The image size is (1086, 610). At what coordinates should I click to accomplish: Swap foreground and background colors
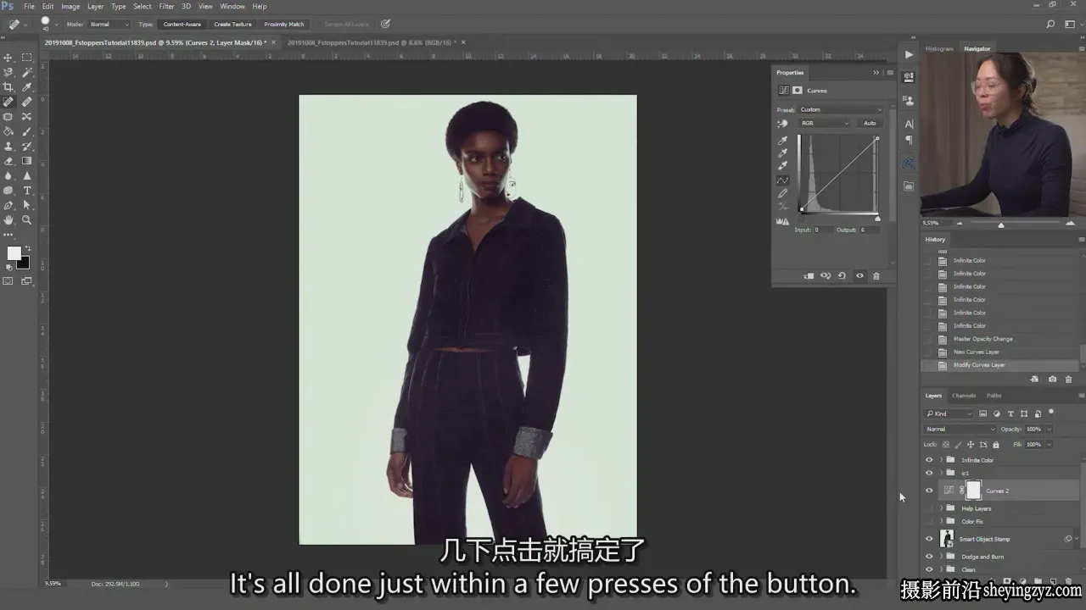click(28, 248)
